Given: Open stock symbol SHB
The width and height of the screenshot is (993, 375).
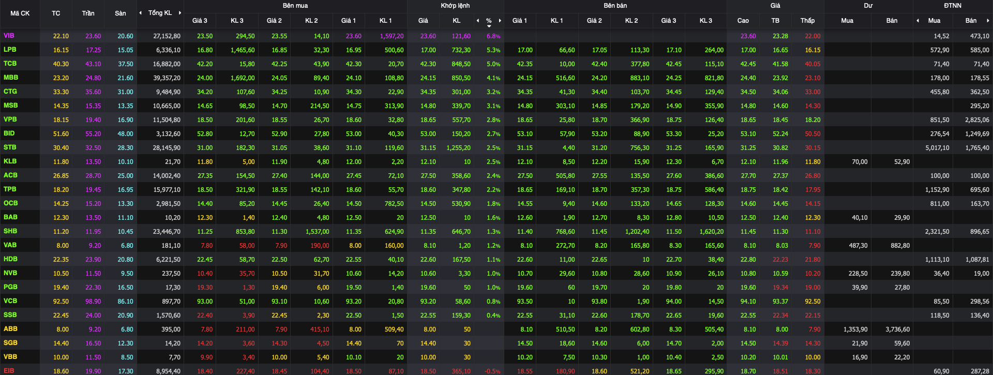Looking at the screenshot, I should point(10,231).
